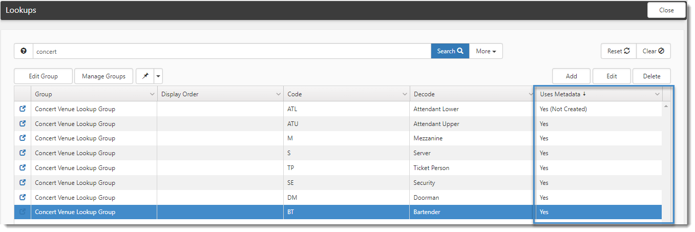
Task: Reset the search filters
Action: pyautogui.click(x=618, y=51)
